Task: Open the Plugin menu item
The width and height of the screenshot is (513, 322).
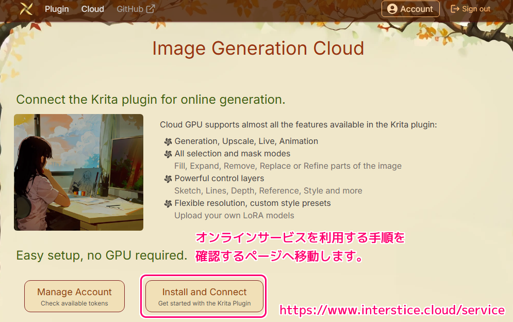Action: [57, 9]
